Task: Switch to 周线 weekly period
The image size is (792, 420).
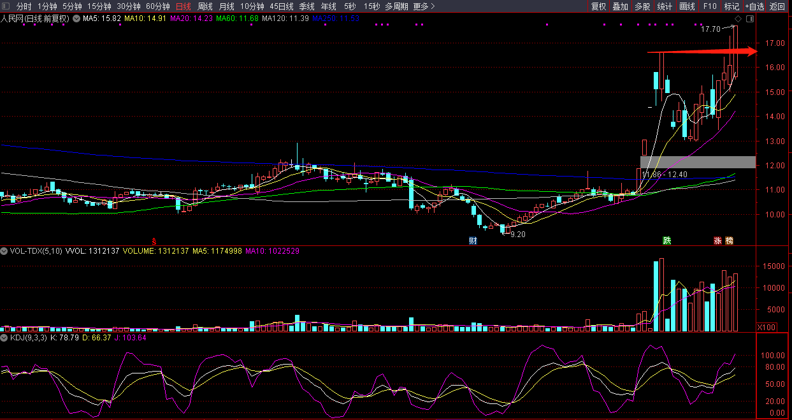Action: tap(205, 6)
